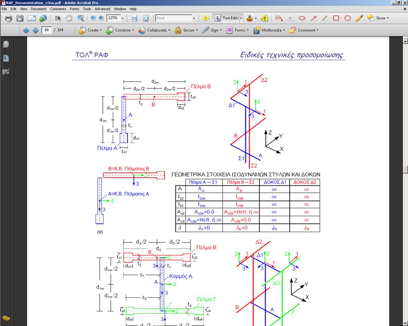The image size is (408, 326).
Task: Click the Email envelope icon
Action: 31,18
